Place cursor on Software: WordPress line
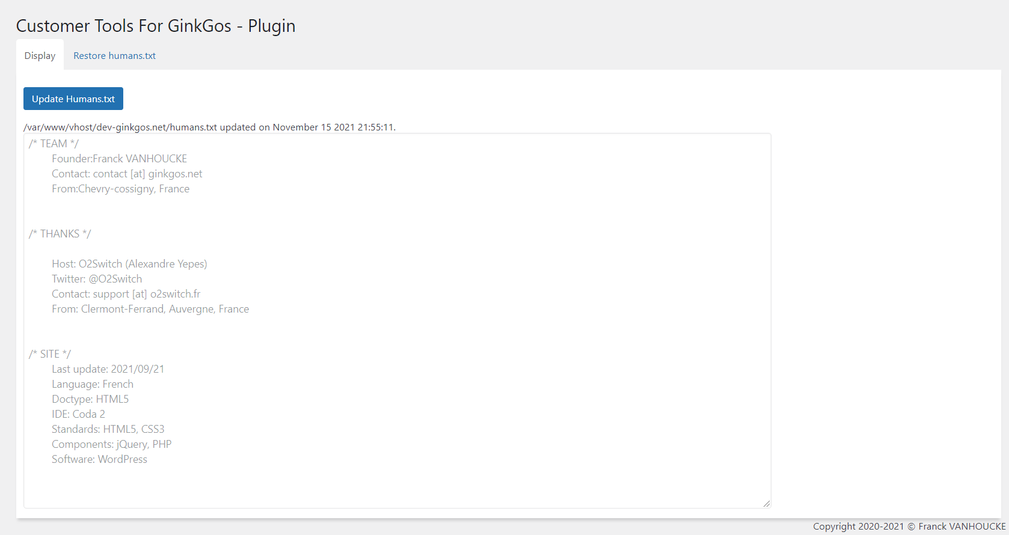 99,459
